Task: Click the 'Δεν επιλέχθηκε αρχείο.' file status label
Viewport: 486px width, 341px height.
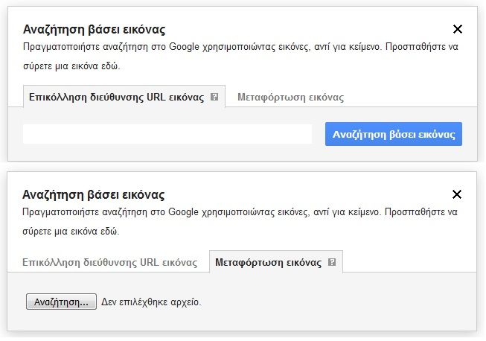Action: 151,302
